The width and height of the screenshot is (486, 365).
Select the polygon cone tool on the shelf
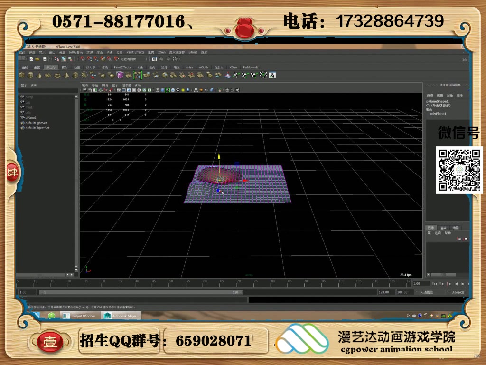coord(39,75)
